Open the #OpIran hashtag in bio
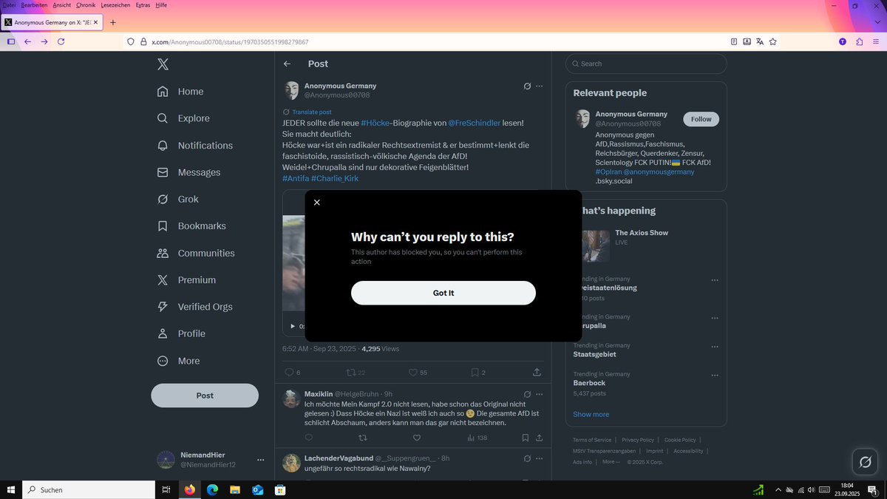Image resolution: width=887 pixels, height=499 pixels. tap(607, 172)
